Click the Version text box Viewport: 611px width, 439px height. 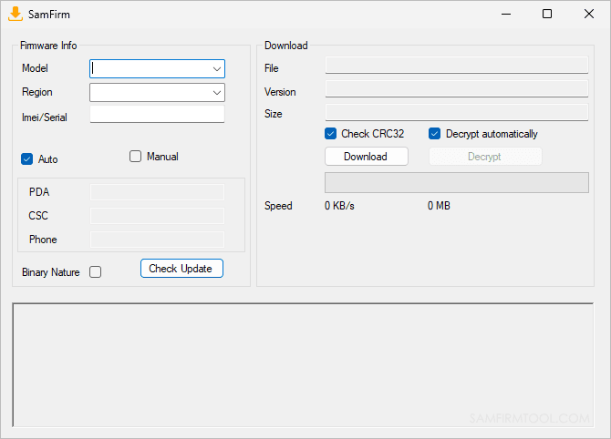click(457, 88)
